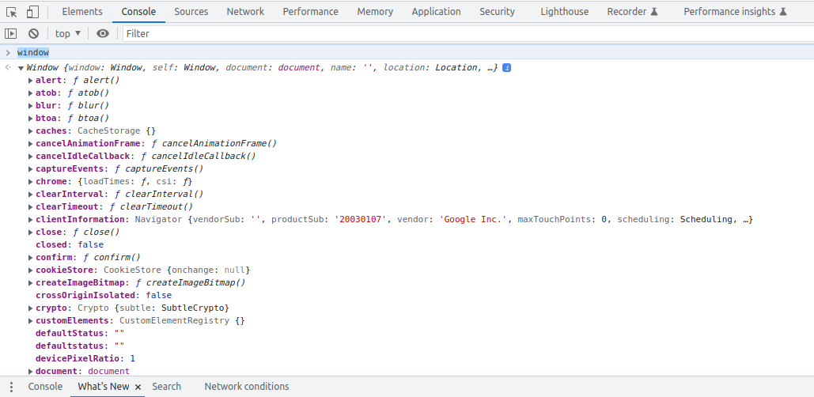Expand the alert function entry
814x397 pixels.
point(31,81)
